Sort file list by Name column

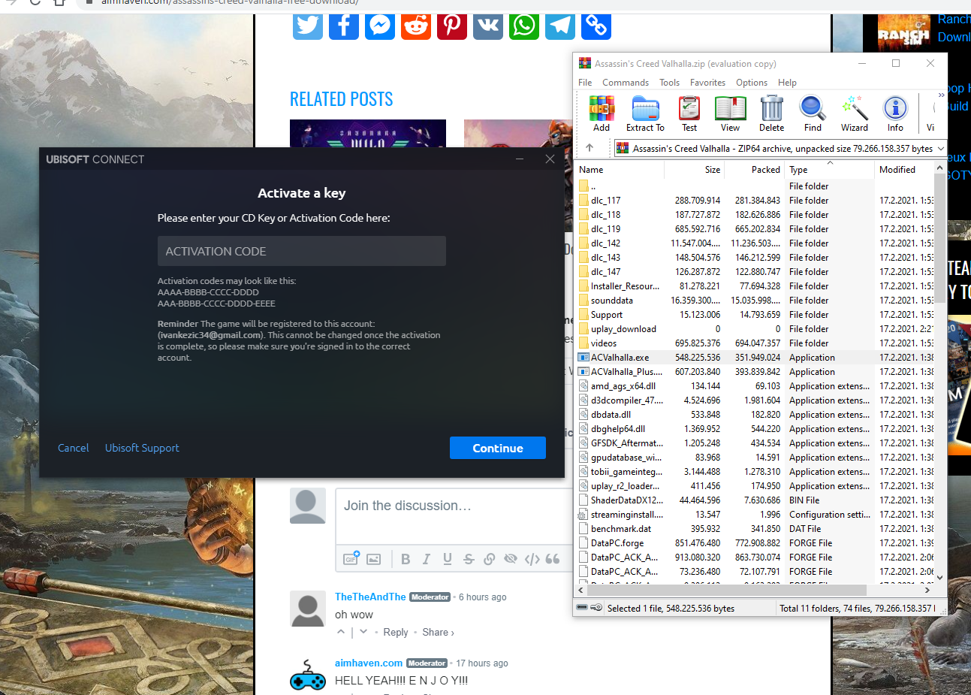620,170
